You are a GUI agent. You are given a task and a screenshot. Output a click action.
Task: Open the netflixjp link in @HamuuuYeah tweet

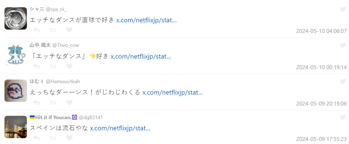[172, 93]
